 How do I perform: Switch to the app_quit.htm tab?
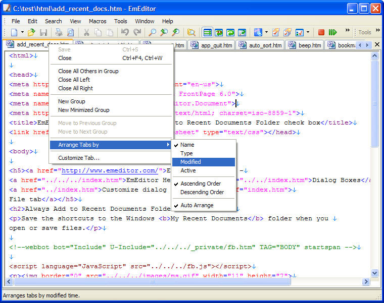[211, 45]
